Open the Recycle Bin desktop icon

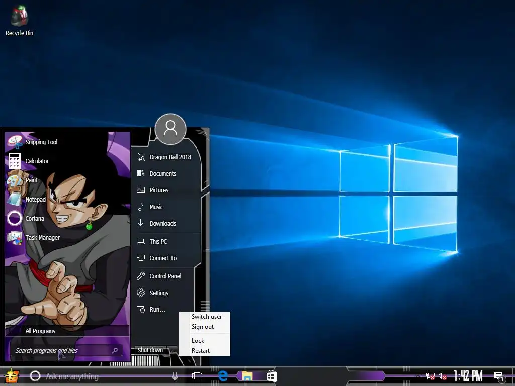19,20
